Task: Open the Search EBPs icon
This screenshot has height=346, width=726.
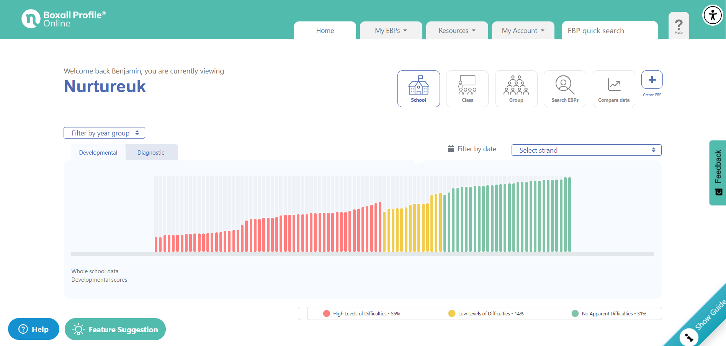Action: coord(565,89)
